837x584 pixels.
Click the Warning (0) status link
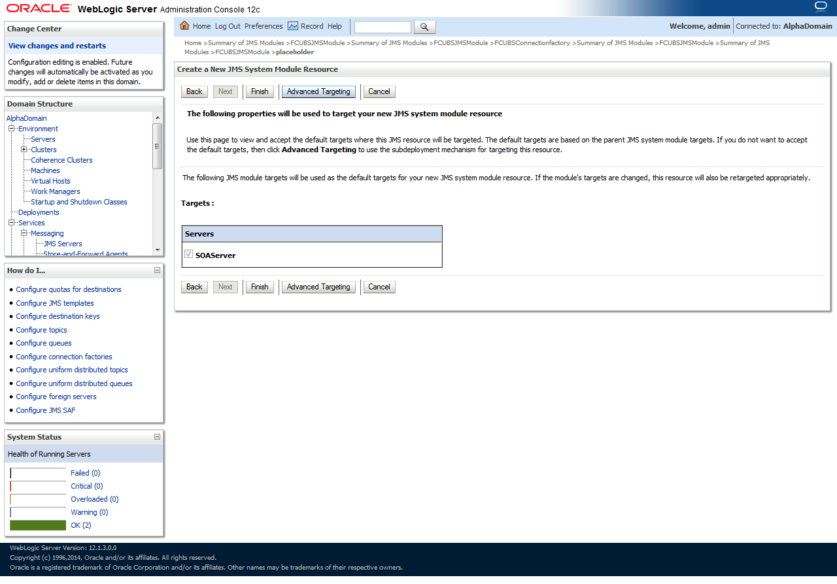(90, 512)
